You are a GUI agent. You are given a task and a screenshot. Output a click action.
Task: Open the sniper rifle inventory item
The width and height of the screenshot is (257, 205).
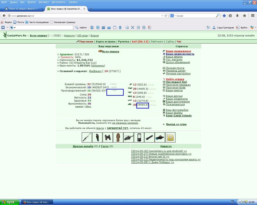tap(87, 137)
